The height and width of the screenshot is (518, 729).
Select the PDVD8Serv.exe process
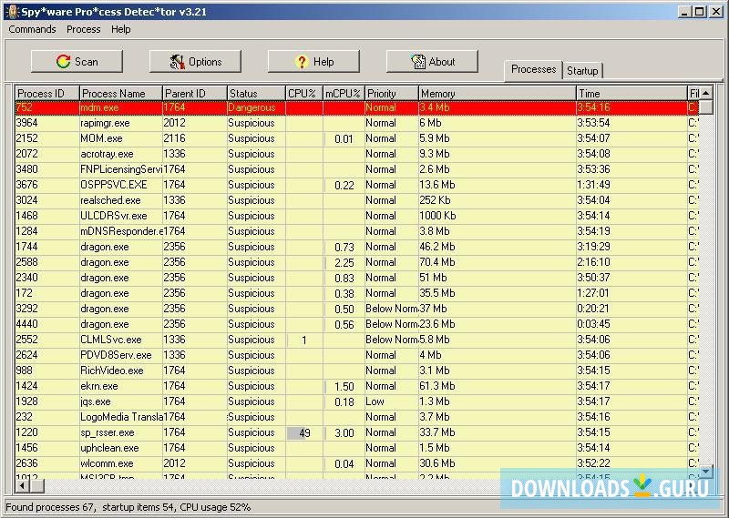[357, 355]
